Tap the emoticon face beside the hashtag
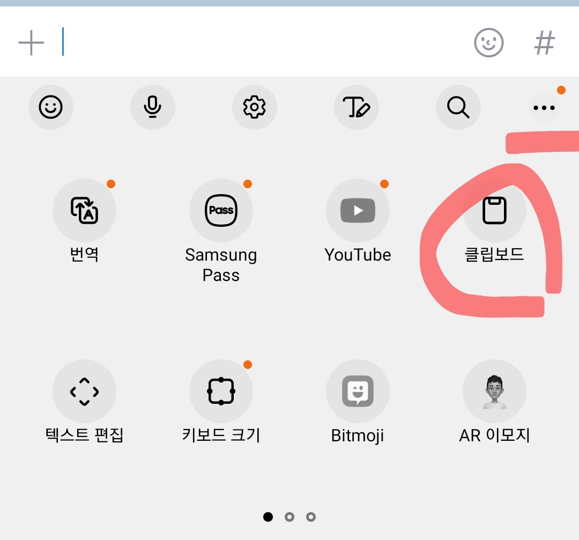Image resolution: width=579 pixels, height=540 pixels. pos(488,42)
